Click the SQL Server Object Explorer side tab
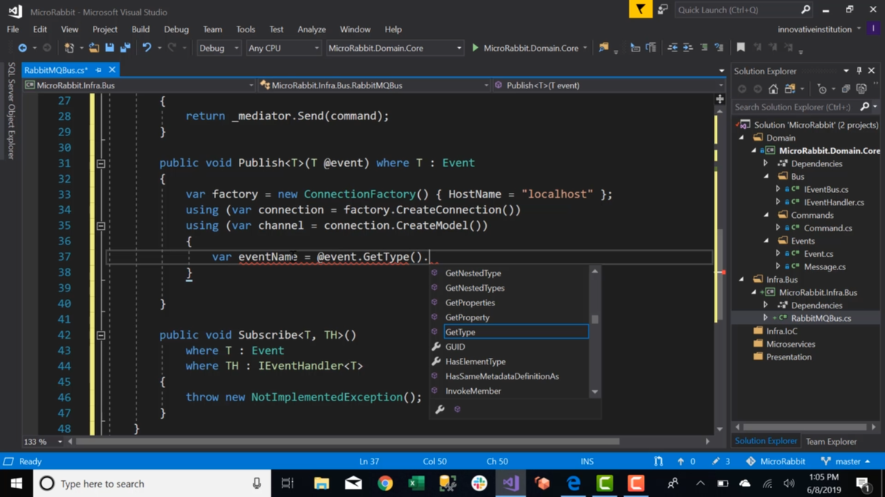885x497 pixels. pyautogui.click(x=11, y=110)
